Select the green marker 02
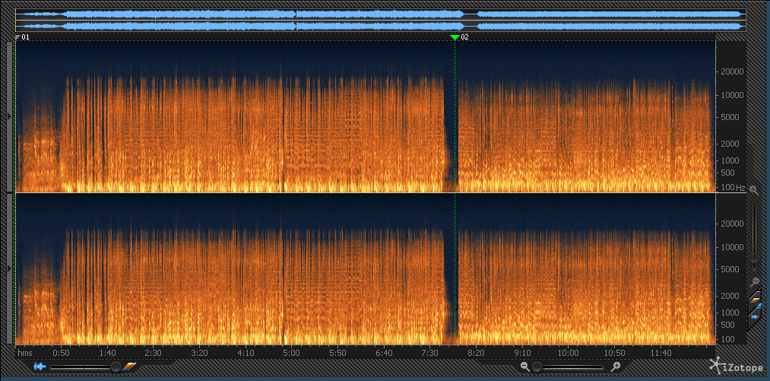The image size is (770, 381). [x=455, y=37]
